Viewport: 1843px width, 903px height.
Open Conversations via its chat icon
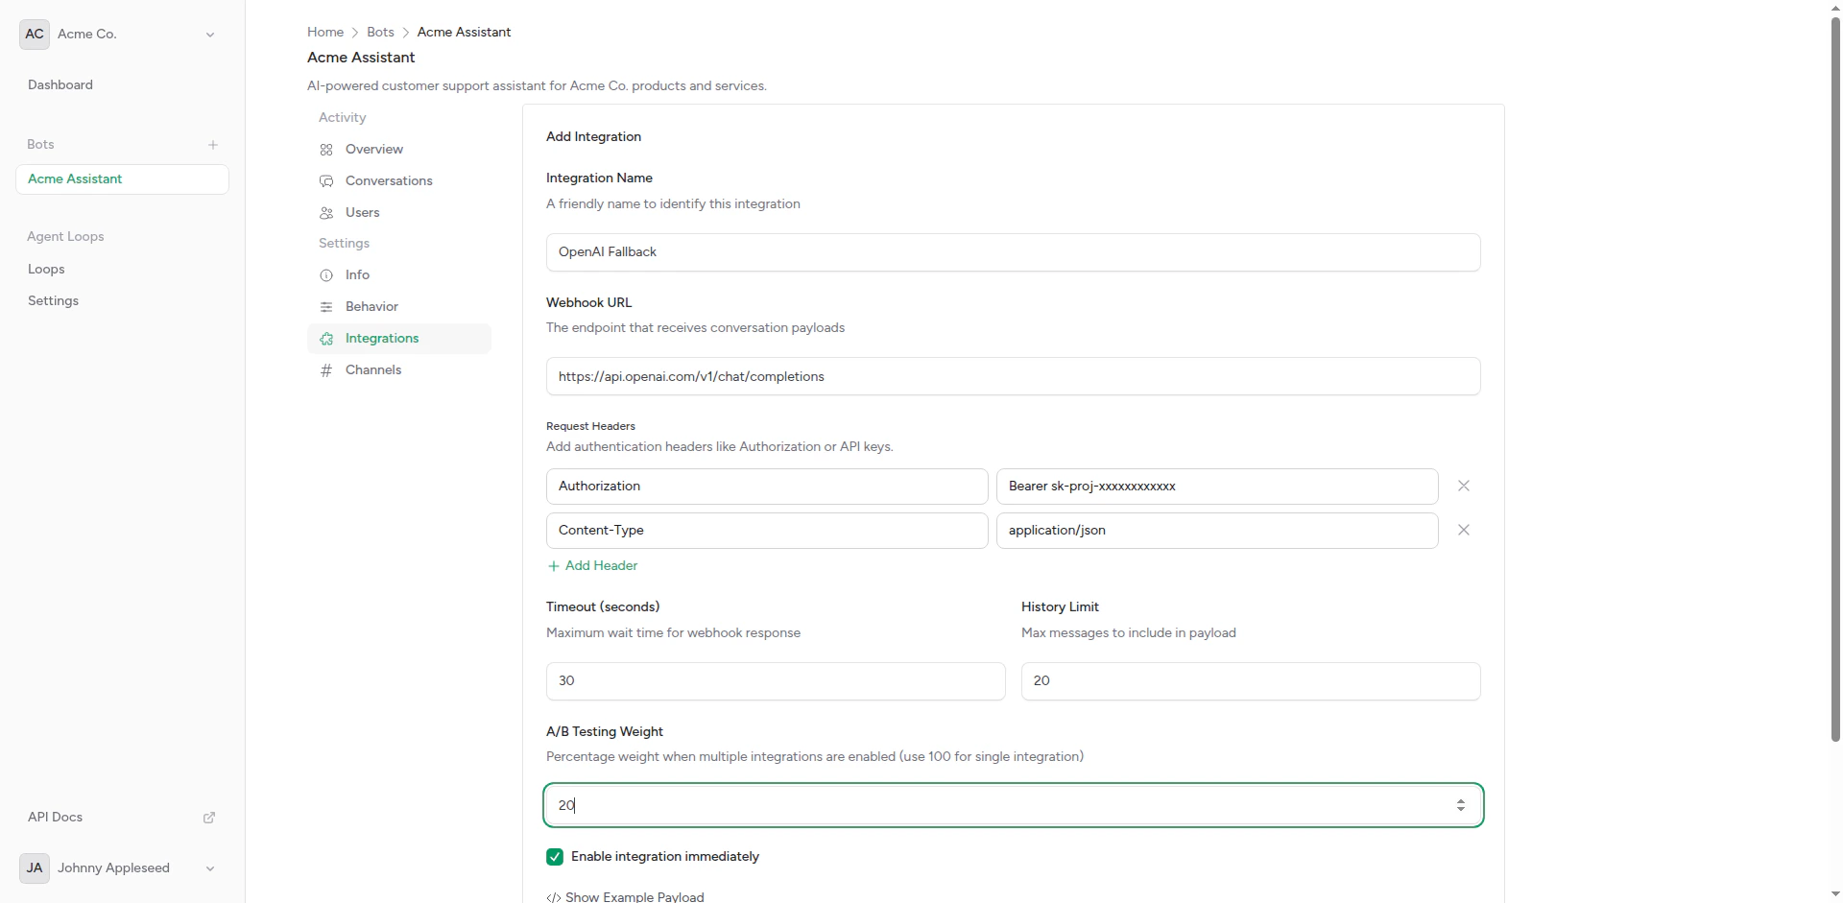tap(326, 180)
